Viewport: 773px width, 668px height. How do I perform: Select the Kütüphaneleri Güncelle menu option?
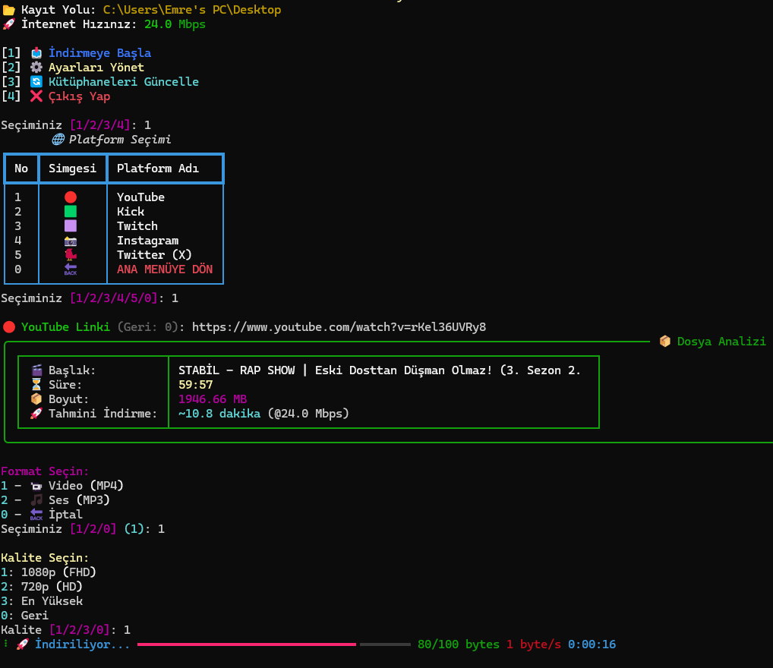[123, 82]
